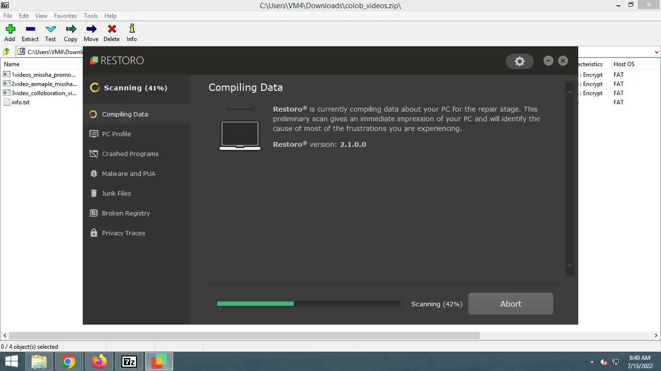661x371 pixels.
Task: Click the Copy toolbar icon in 7-Zip
Action: pos(71,29)
